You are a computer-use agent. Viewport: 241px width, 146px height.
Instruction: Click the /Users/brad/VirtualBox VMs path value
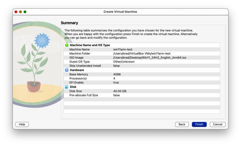[x=142, y=53]
